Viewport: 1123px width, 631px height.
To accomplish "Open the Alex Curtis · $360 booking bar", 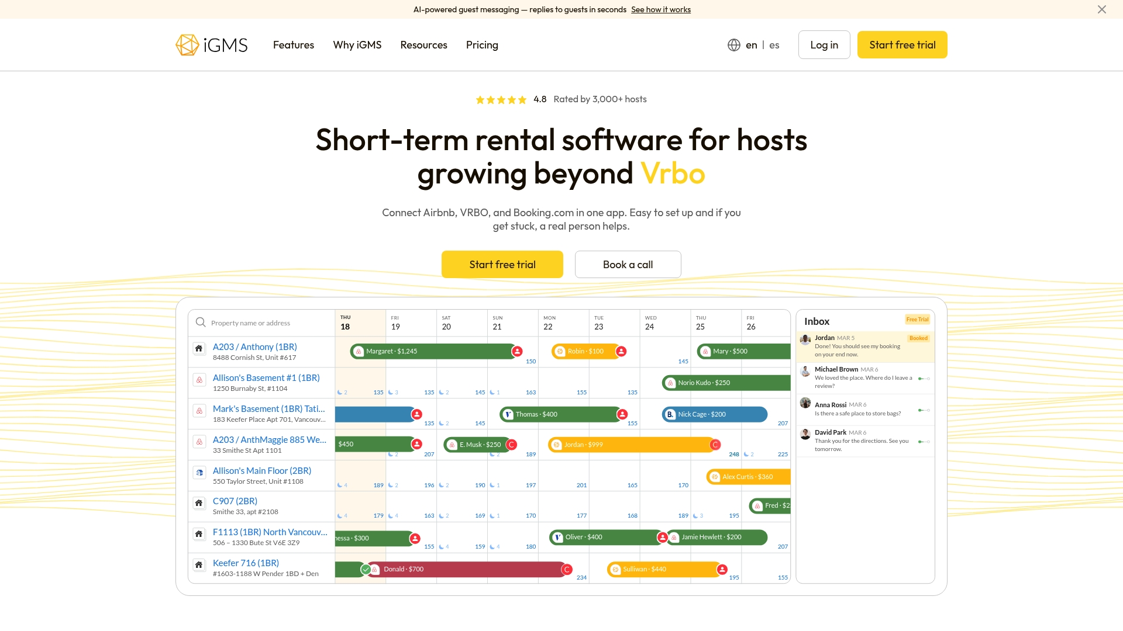I will click(x=748, y=477).
